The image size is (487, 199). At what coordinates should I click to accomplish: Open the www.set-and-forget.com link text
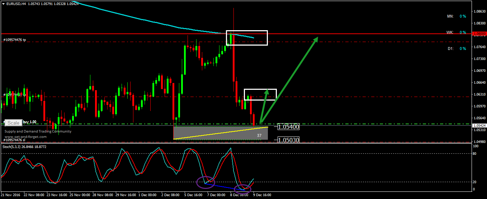(x=25, y=136)
